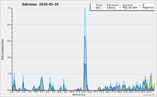The image size is (157, 97).
Task: Click the '5 h' x-axis label
Action: 42,92
